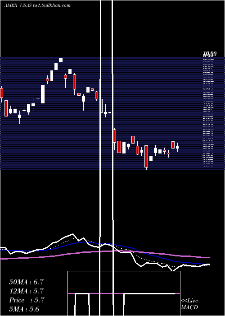
Task: Click the AMEX USAS chart title text
Action: [x=37, y=5]
